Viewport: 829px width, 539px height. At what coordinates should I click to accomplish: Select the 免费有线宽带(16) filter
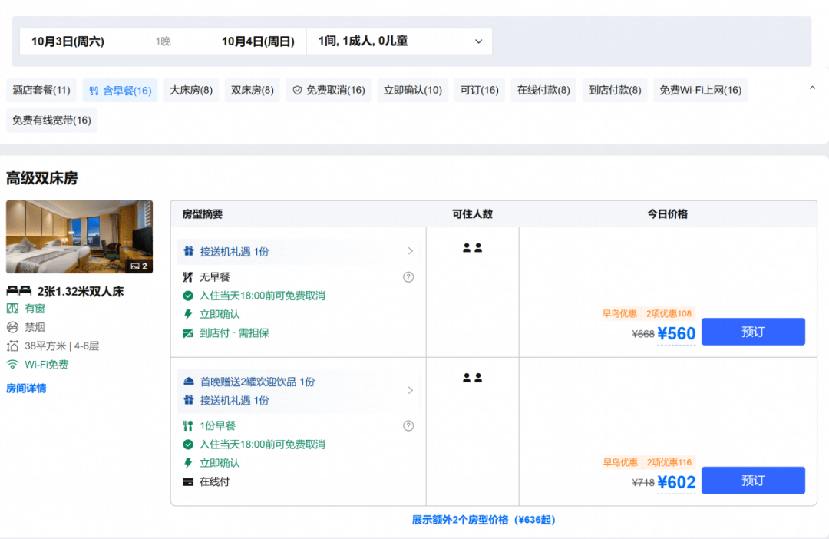(52, 120)
